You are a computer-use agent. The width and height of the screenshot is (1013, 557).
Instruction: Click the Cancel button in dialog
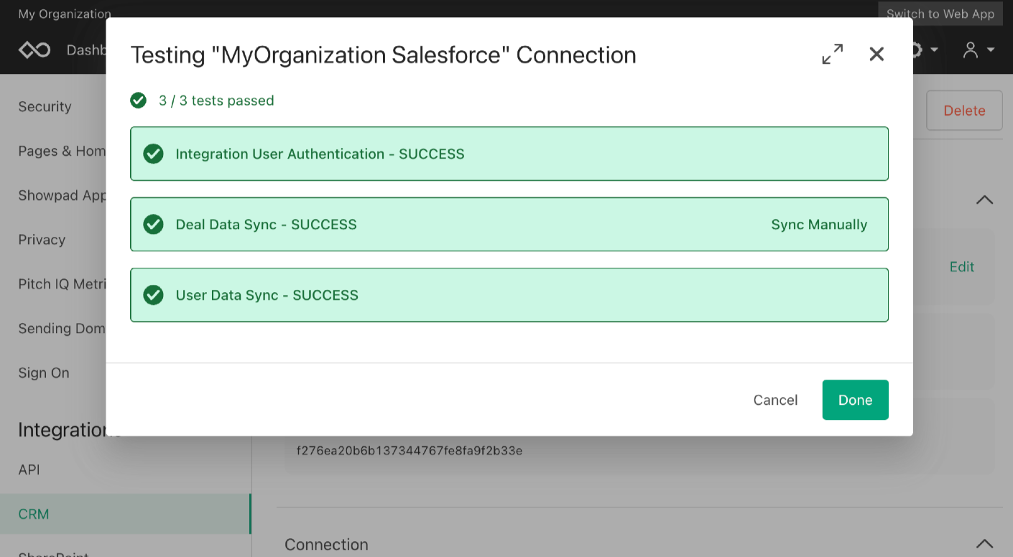coord(775,400)
